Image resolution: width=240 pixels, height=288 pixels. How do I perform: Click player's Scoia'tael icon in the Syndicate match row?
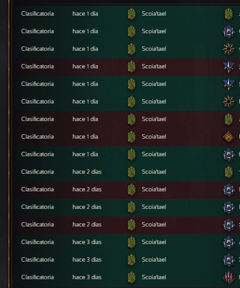pyautogui.click(x=132, y=137)
